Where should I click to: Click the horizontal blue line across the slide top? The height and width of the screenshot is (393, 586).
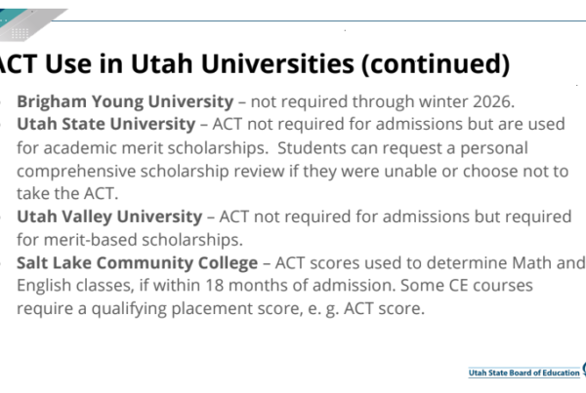pyautogui.click(x=317, y=20)
